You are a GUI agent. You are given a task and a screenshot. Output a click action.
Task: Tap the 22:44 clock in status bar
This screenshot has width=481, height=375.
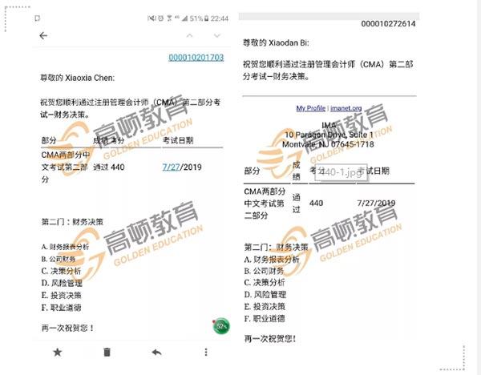coord(220,18)
